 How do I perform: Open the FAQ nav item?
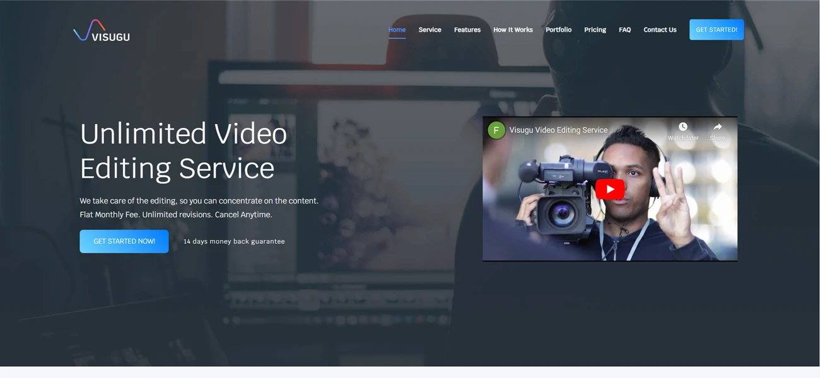(x=624, y=30)
